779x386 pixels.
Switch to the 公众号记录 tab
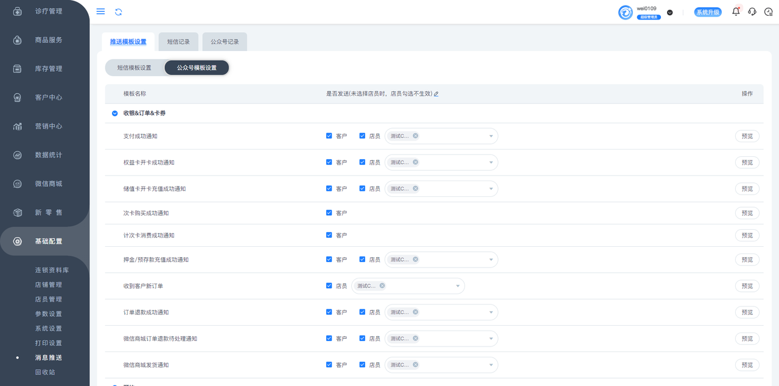click(x=225, y=42)
